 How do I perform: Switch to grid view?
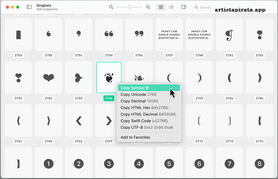tap(161, 7)
